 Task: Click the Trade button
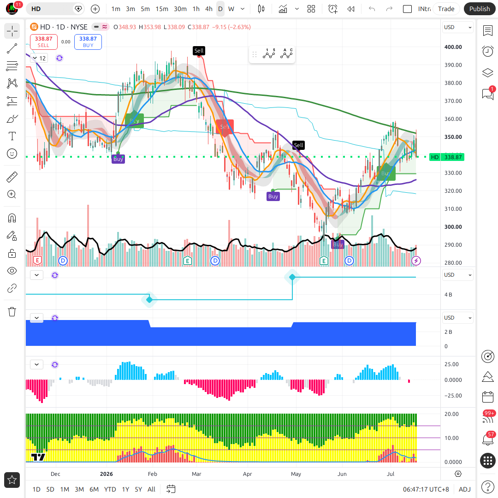[446, 9]
